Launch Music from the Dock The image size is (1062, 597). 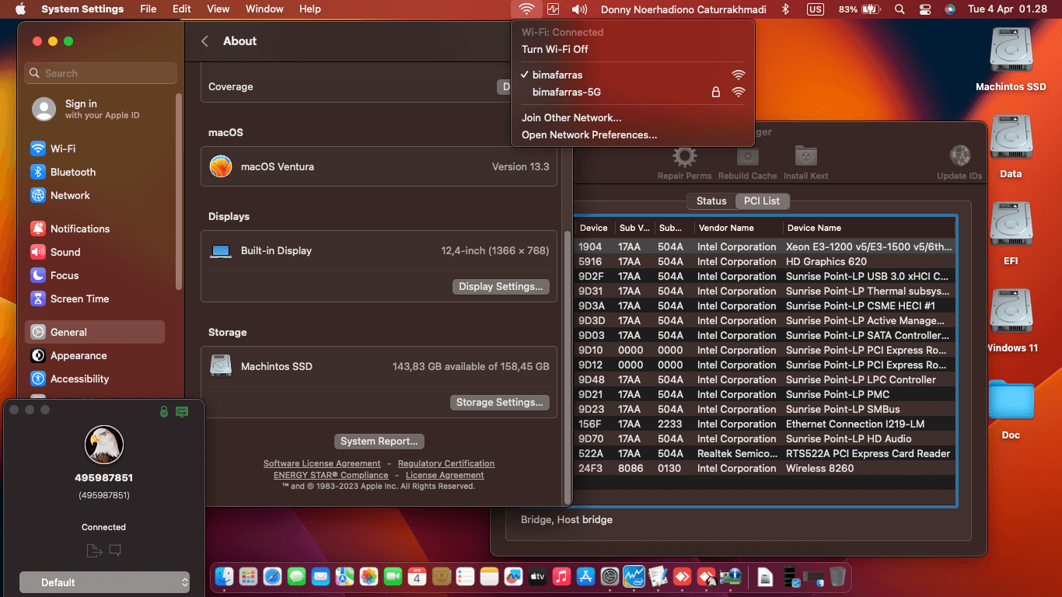tap(561, 576)
